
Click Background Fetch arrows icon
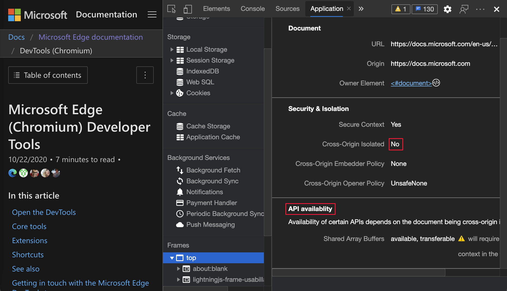point(180,170)
